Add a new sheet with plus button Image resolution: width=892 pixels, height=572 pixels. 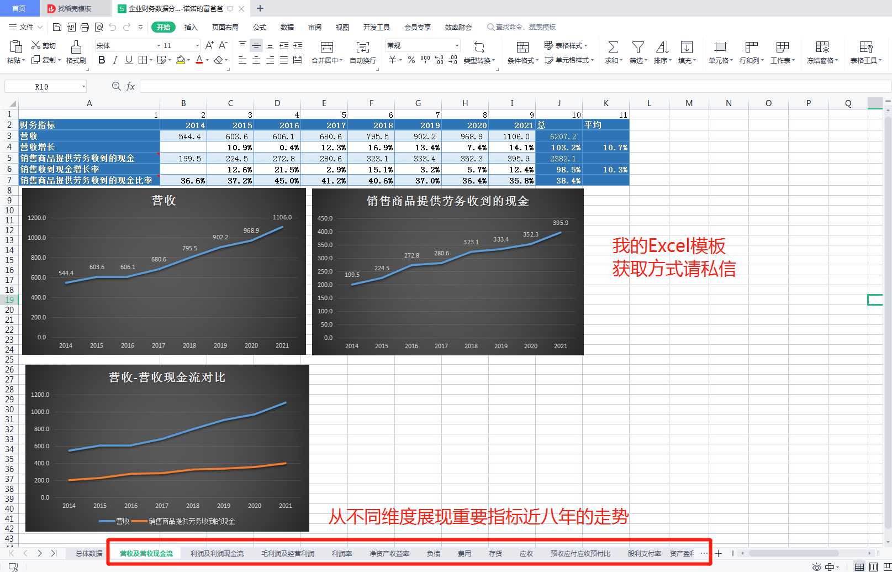[719, 553]
